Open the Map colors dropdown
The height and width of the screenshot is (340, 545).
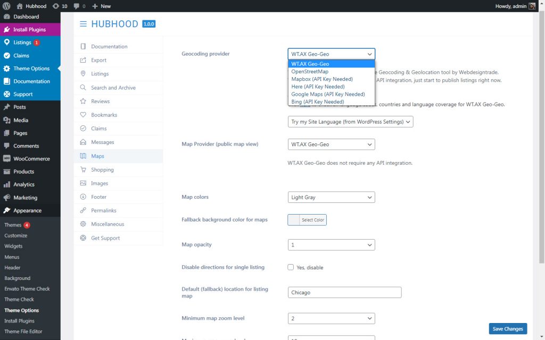tap(331, 197)
